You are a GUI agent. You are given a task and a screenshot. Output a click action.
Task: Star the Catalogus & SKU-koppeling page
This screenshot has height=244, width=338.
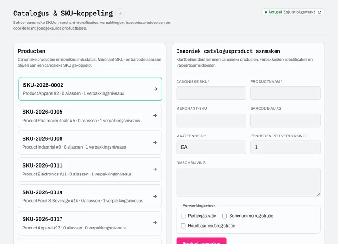pos(120,14)
